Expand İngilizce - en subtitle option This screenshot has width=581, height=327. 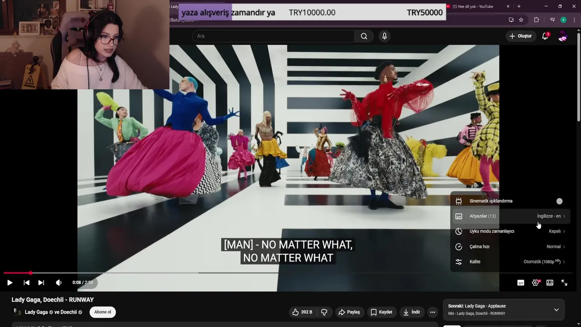tap(551, 216)
